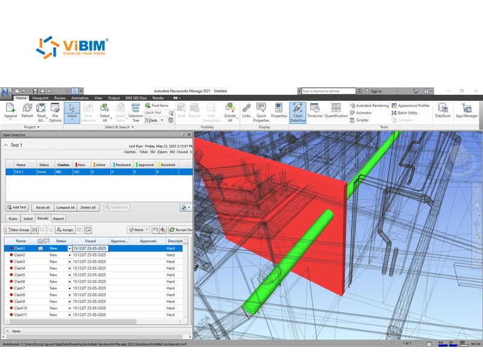Open the Quantification tool
This screenshot has height=362, width=483.
[336, 111]
